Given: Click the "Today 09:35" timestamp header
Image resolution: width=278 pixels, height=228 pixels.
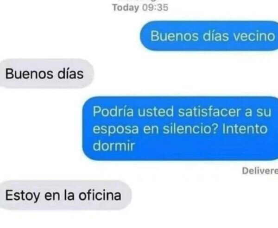Looking at the screenshot, I should 140,8.
